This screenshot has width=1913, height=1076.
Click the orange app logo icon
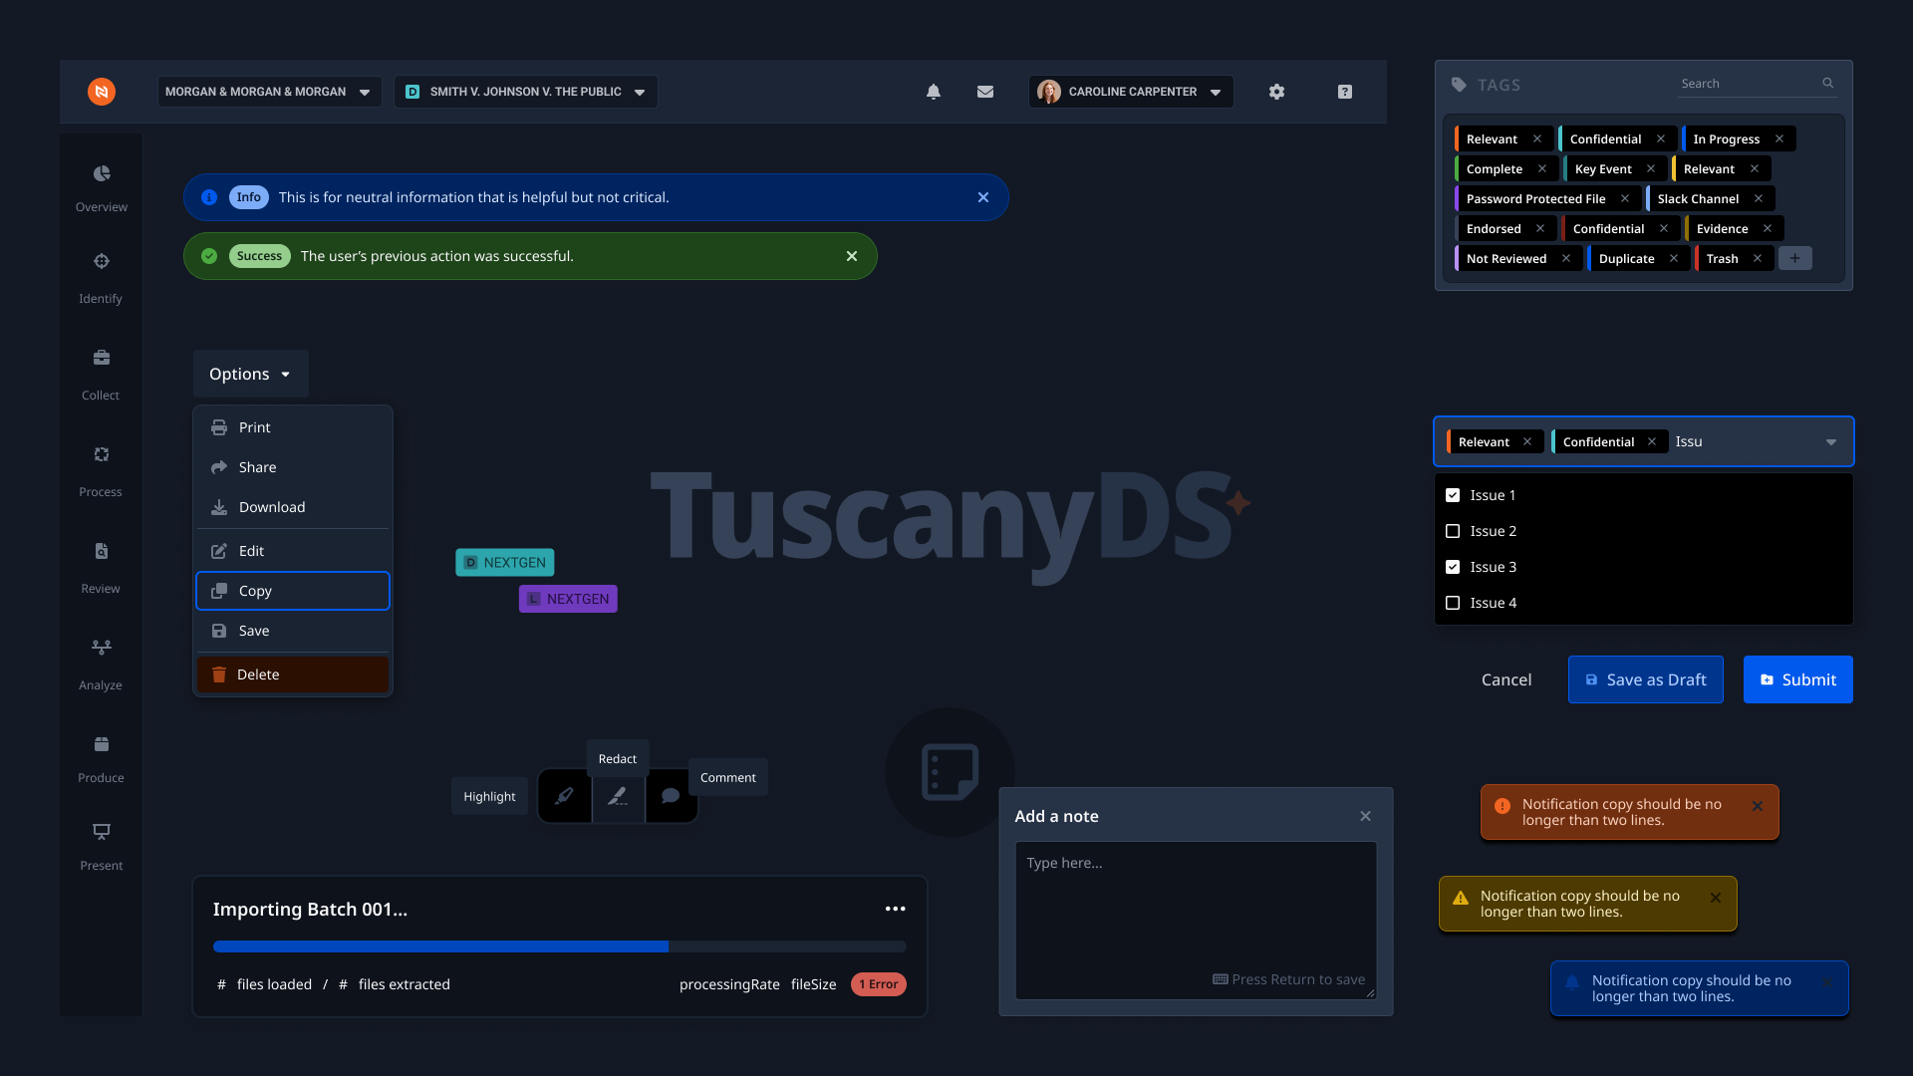[x=102, y=92]
